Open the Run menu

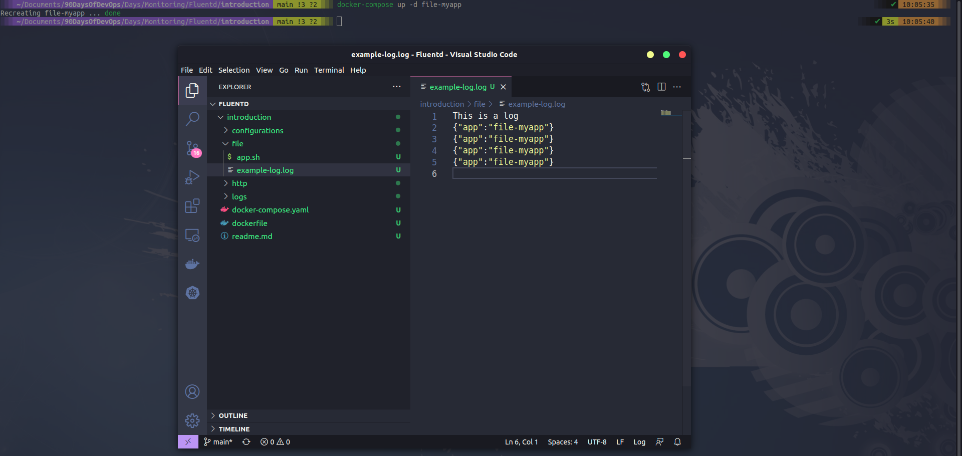point(301,70)
